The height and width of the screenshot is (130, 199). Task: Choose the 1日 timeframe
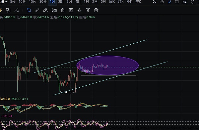[x=86, y=2]
